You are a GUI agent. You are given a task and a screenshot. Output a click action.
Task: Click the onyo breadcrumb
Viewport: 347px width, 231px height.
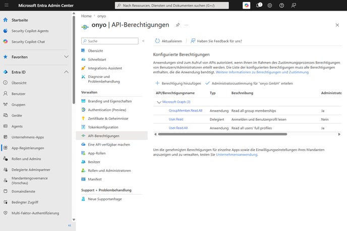pyautogui.click(x=101, y=16)
